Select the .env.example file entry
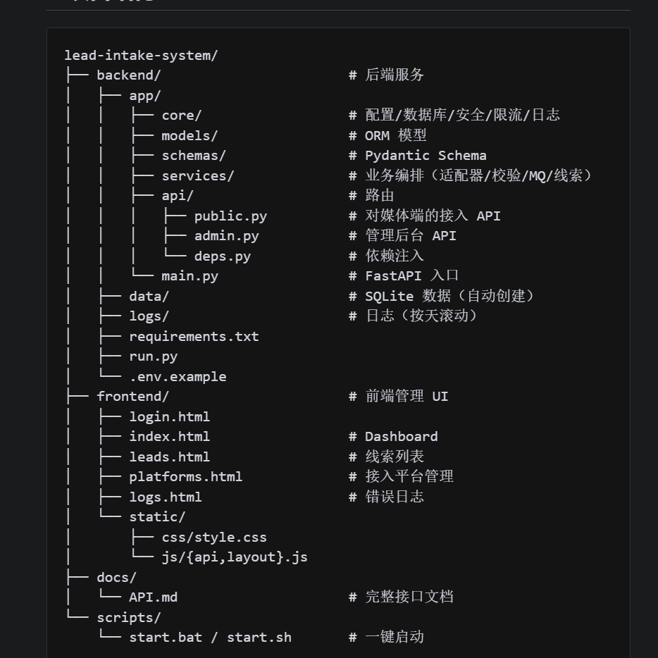The image size is (658, 658). click(x=178, y=377)
